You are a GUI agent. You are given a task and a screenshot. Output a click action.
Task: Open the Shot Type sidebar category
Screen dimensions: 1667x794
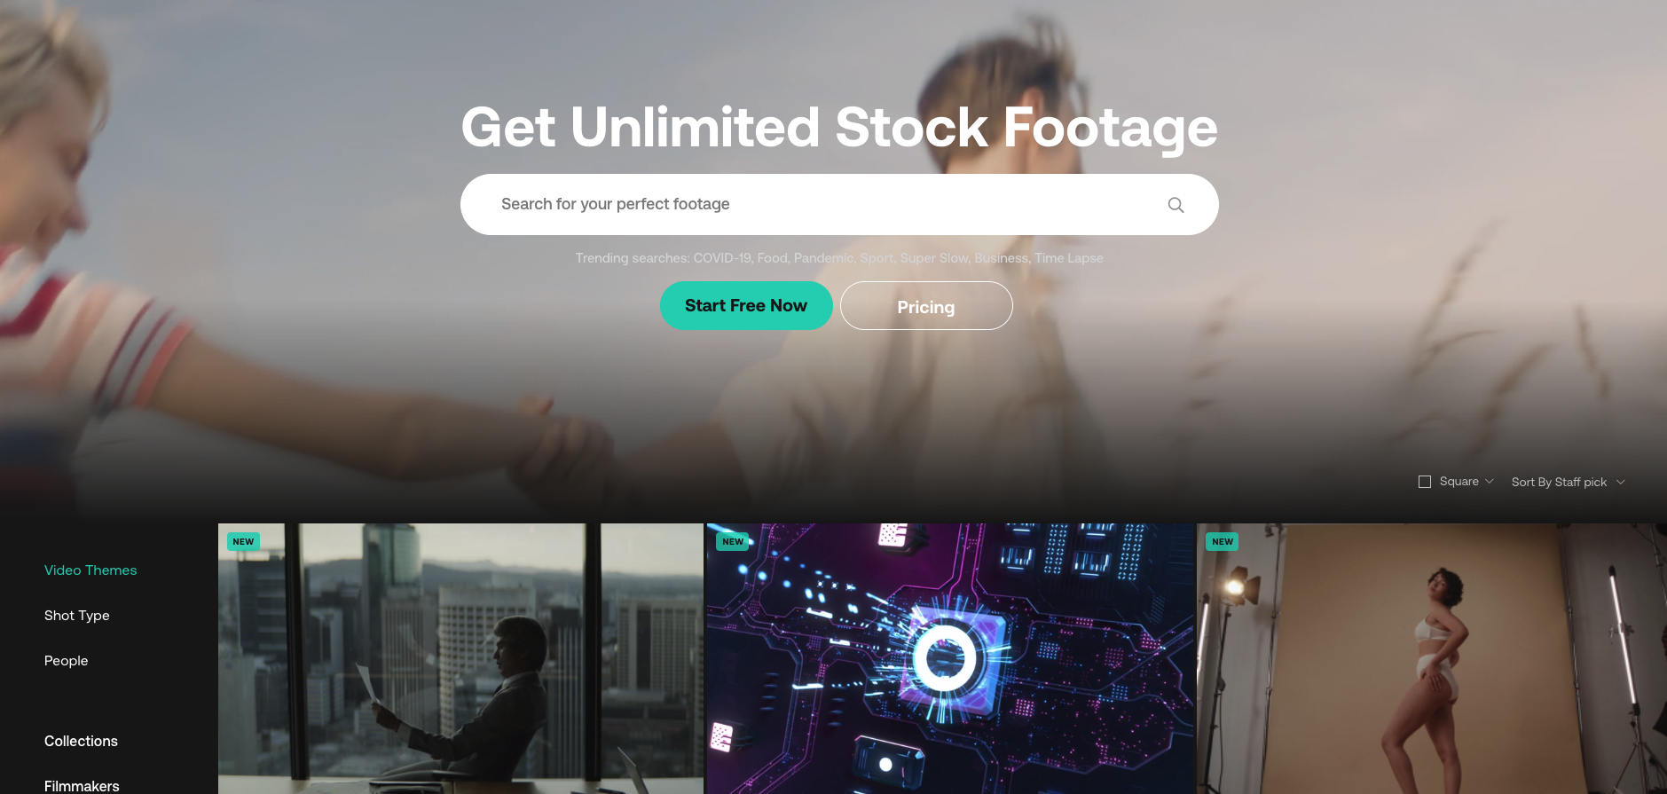[77, 616]
